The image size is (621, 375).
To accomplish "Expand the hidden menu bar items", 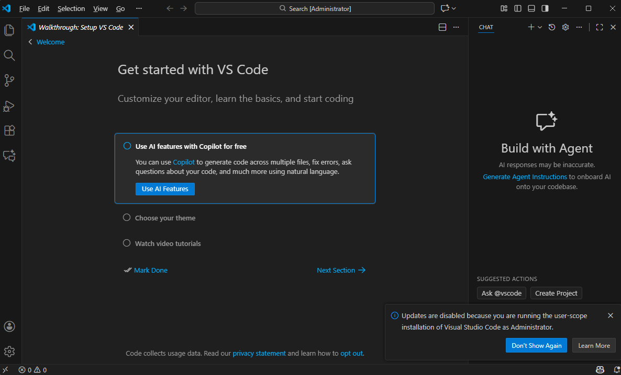I will [x=139, y=8].
